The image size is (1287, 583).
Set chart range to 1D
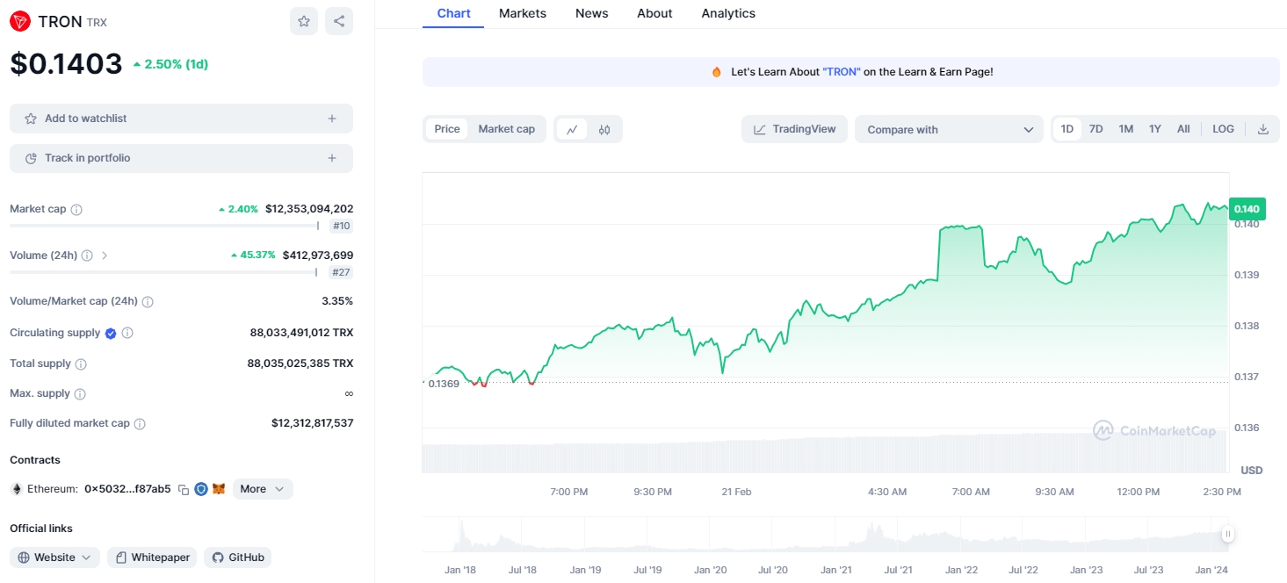[x=1067, y=129]
